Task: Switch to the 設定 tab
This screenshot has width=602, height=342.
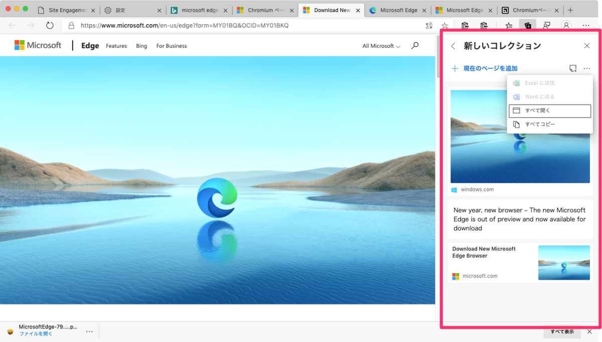Action: point(133,10)
